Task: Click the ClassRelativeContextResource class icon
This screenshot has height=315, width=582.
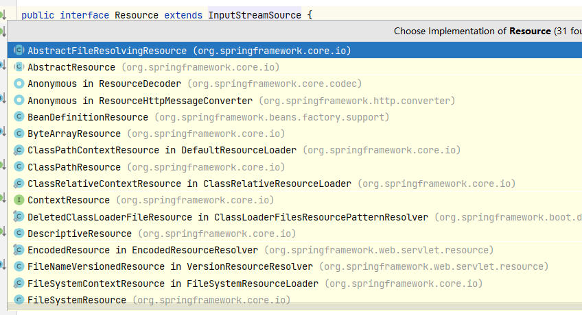Action: click(x=19, y=184)
